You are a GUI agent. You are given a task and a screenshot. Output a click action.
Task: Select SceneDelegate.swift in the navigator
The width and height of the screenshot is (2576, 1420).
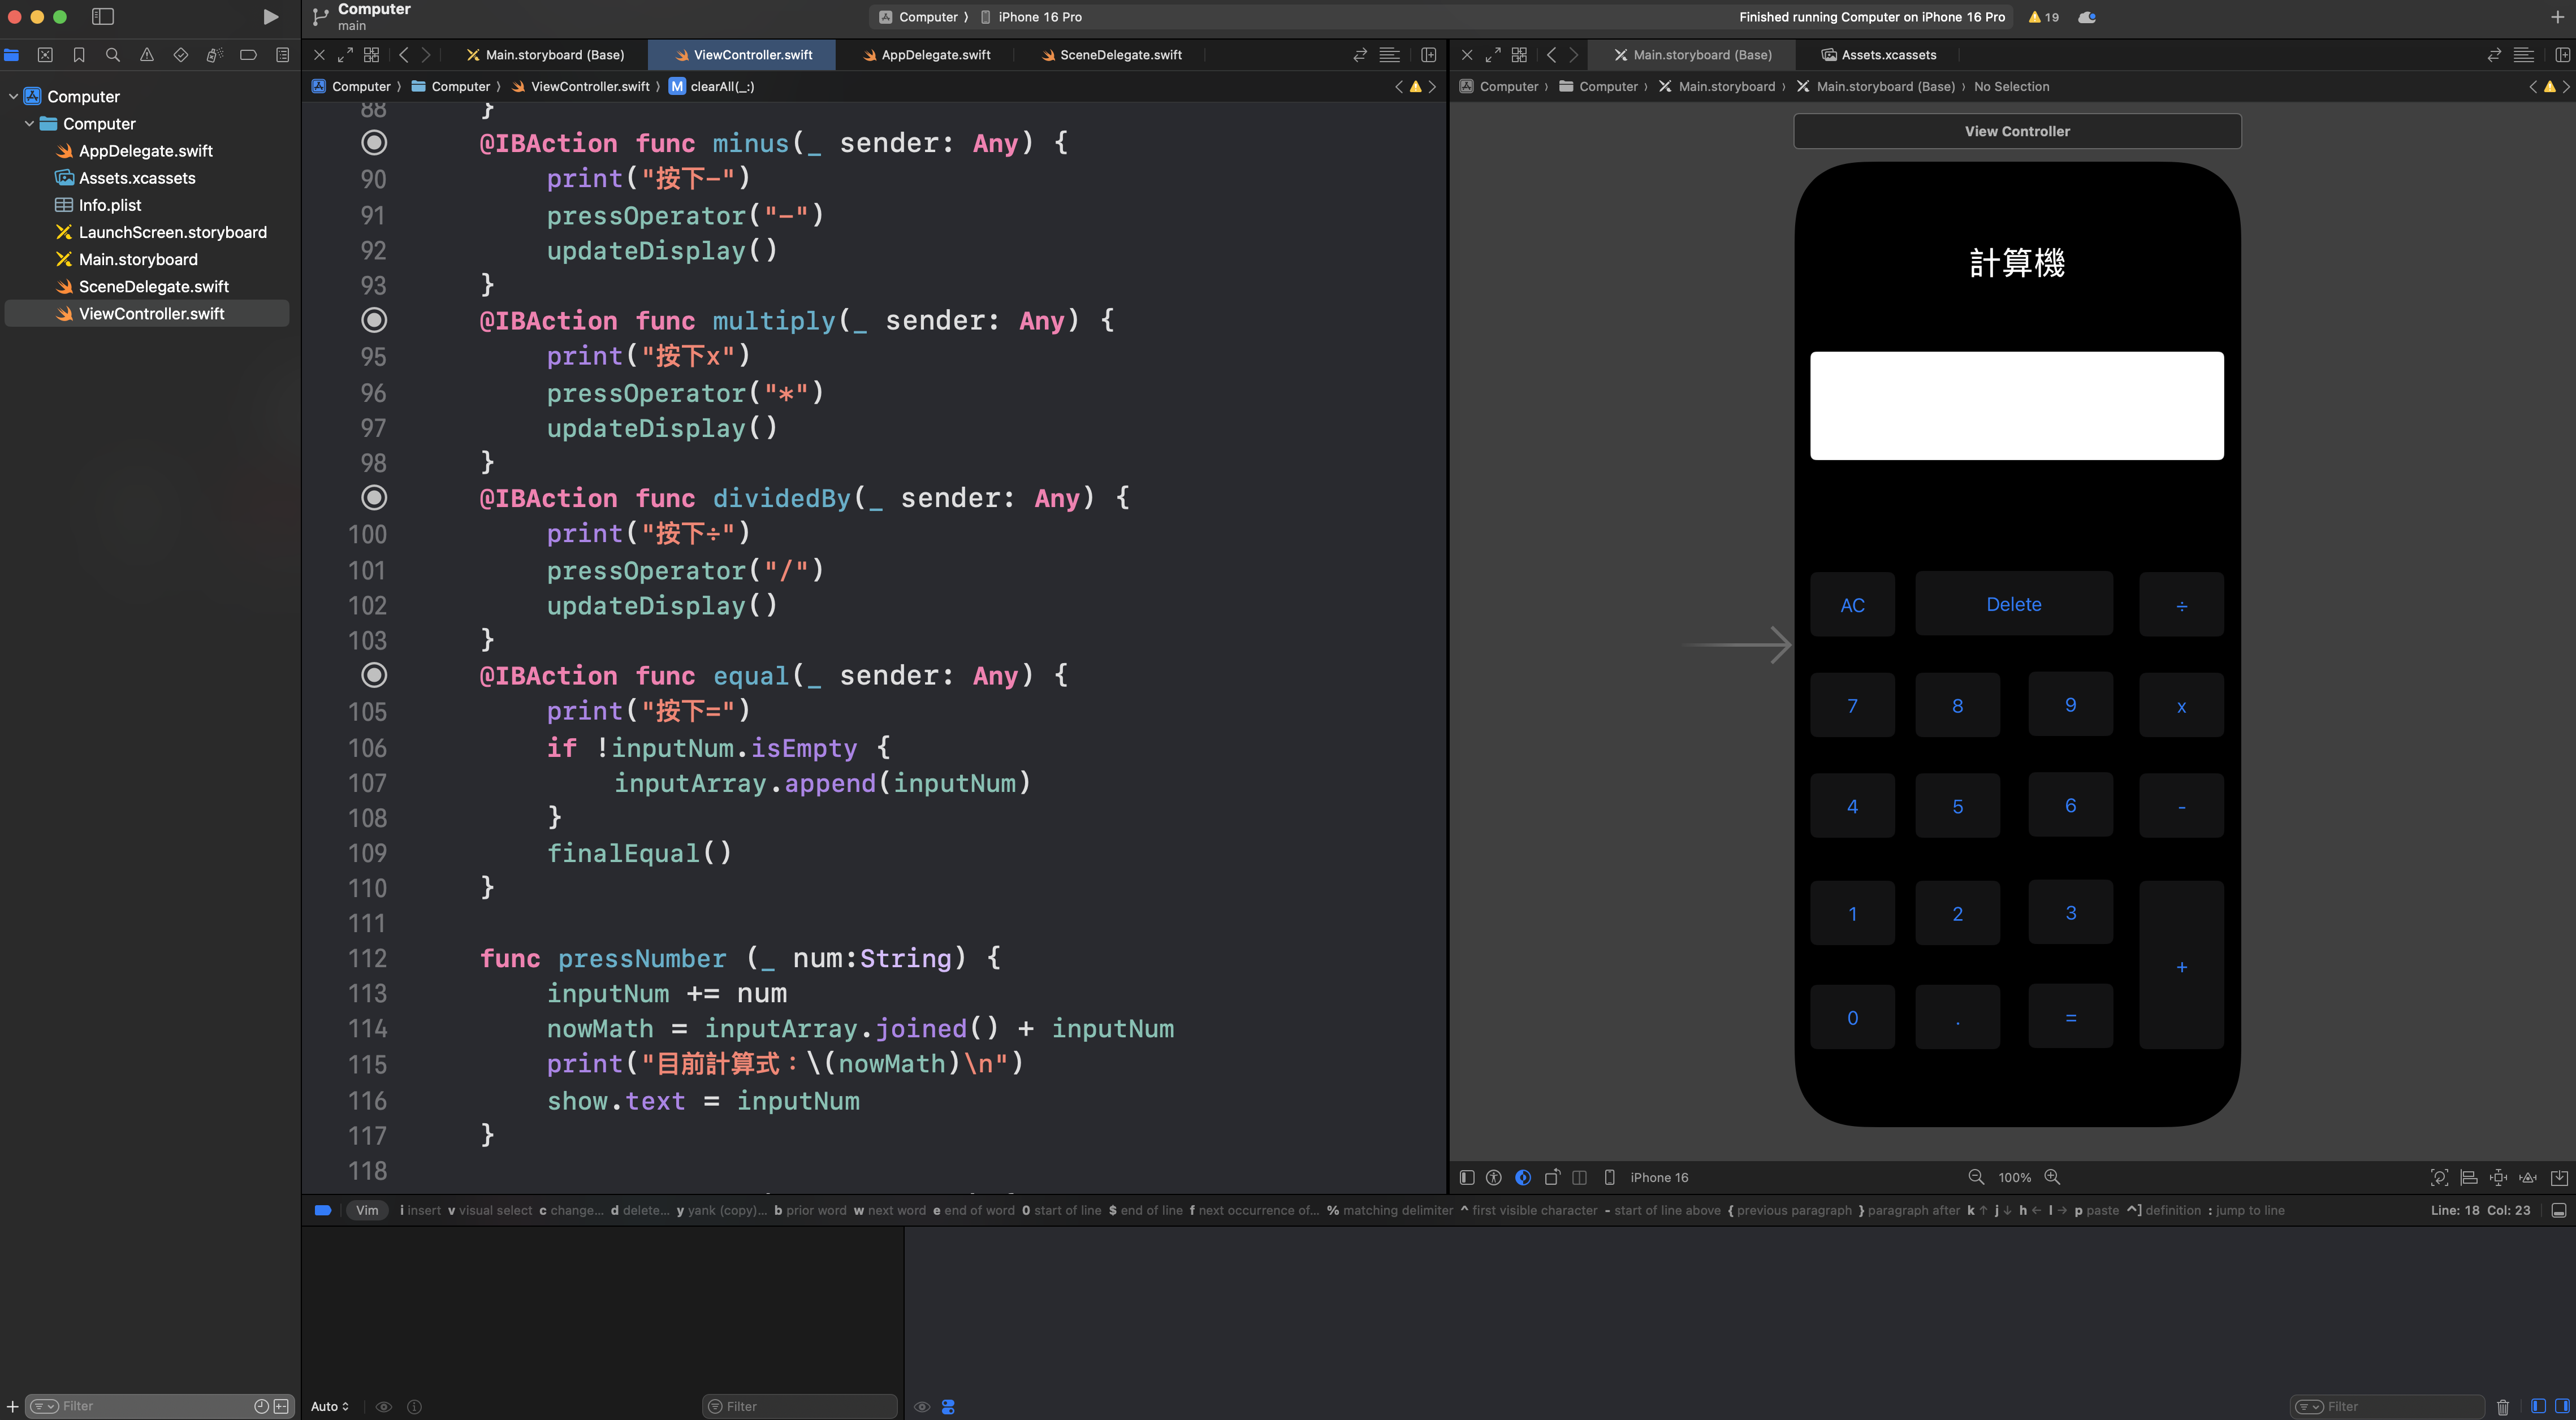pyautogui.click(x=154, y=286)
